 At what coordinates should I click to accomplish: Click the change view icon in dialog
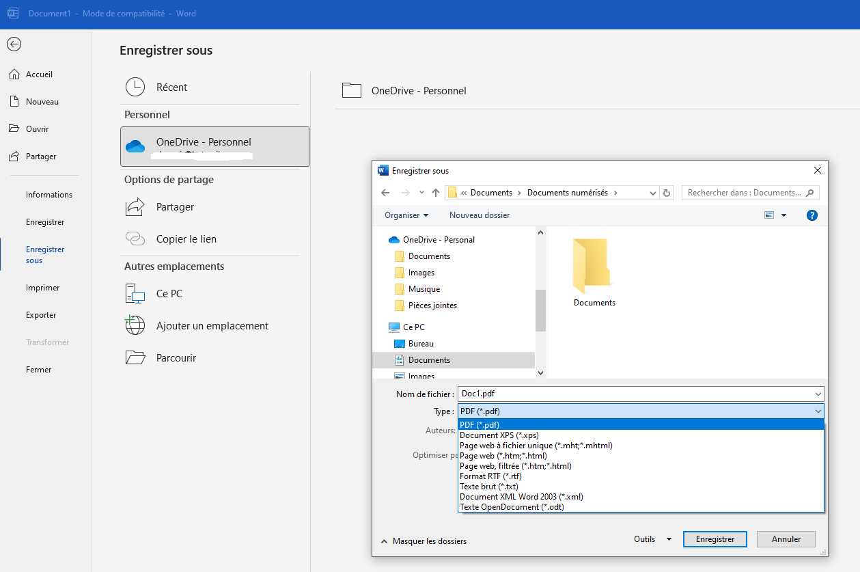coord(770,215)
